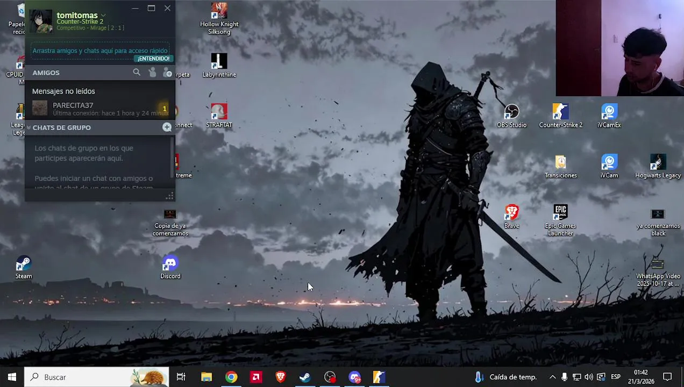Select the Transiciones folder icon
Screen dimensions: 684x387
(560, 166)
